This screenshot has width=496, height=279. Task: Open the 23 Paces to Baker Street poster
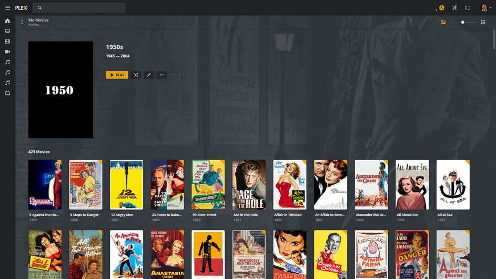[x=167, y=185]
